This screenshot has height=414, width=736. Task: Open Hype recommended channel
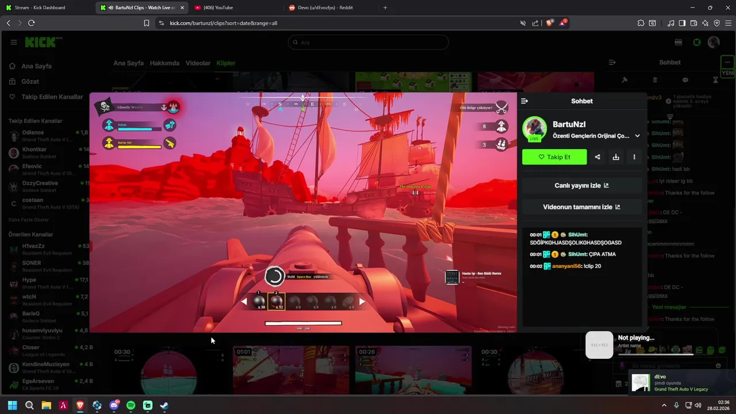pyautogui.click(x=48, y=283)
